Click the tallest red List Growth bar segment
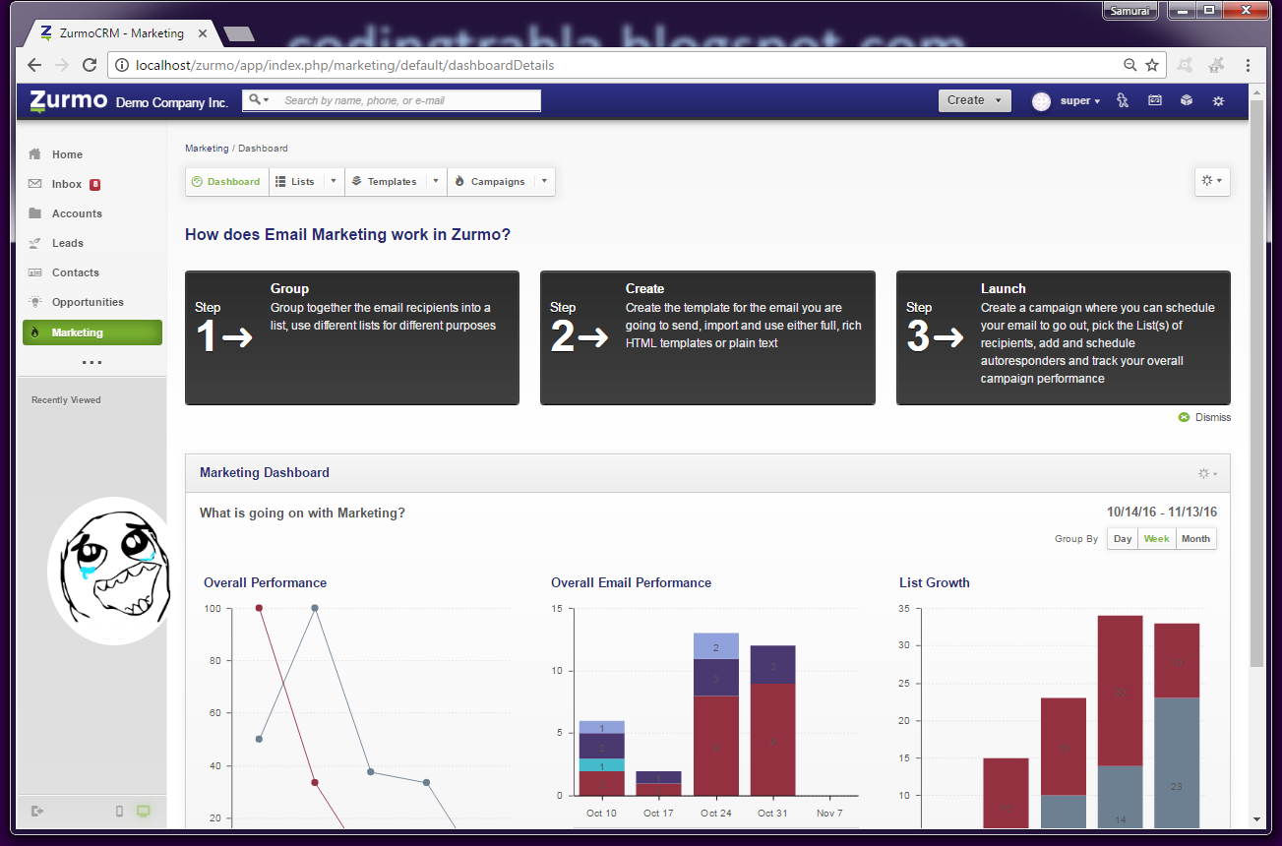The image size is (1282, 846). 1120,691
